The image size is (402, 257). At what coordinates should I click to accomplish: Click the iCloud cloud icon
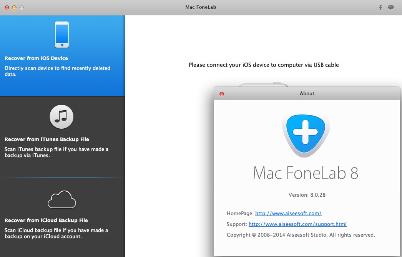pyautogui.click(x=62, y=200)
